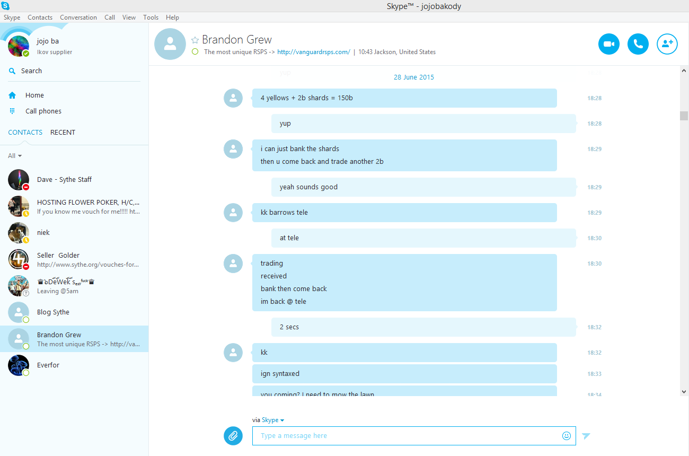Click the Search field label

click(x=32, y=71)
